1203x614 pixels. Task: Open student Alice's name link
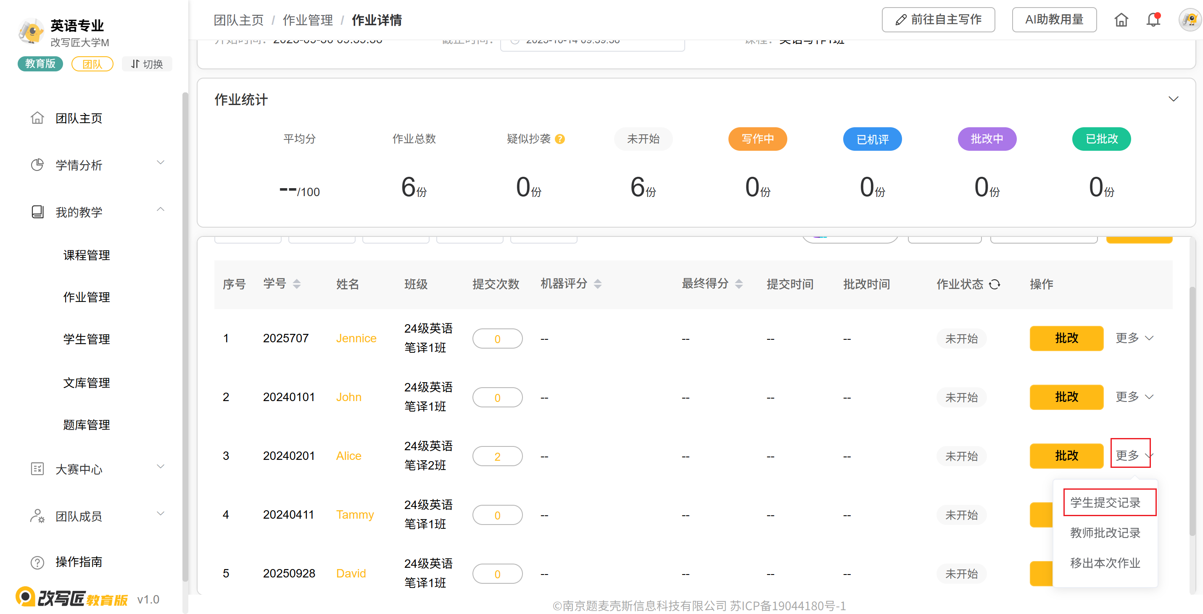348,455
